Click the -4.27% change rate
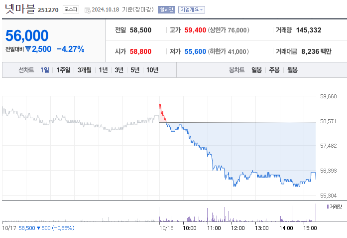 pyautogui.click(x=71, y=49)
